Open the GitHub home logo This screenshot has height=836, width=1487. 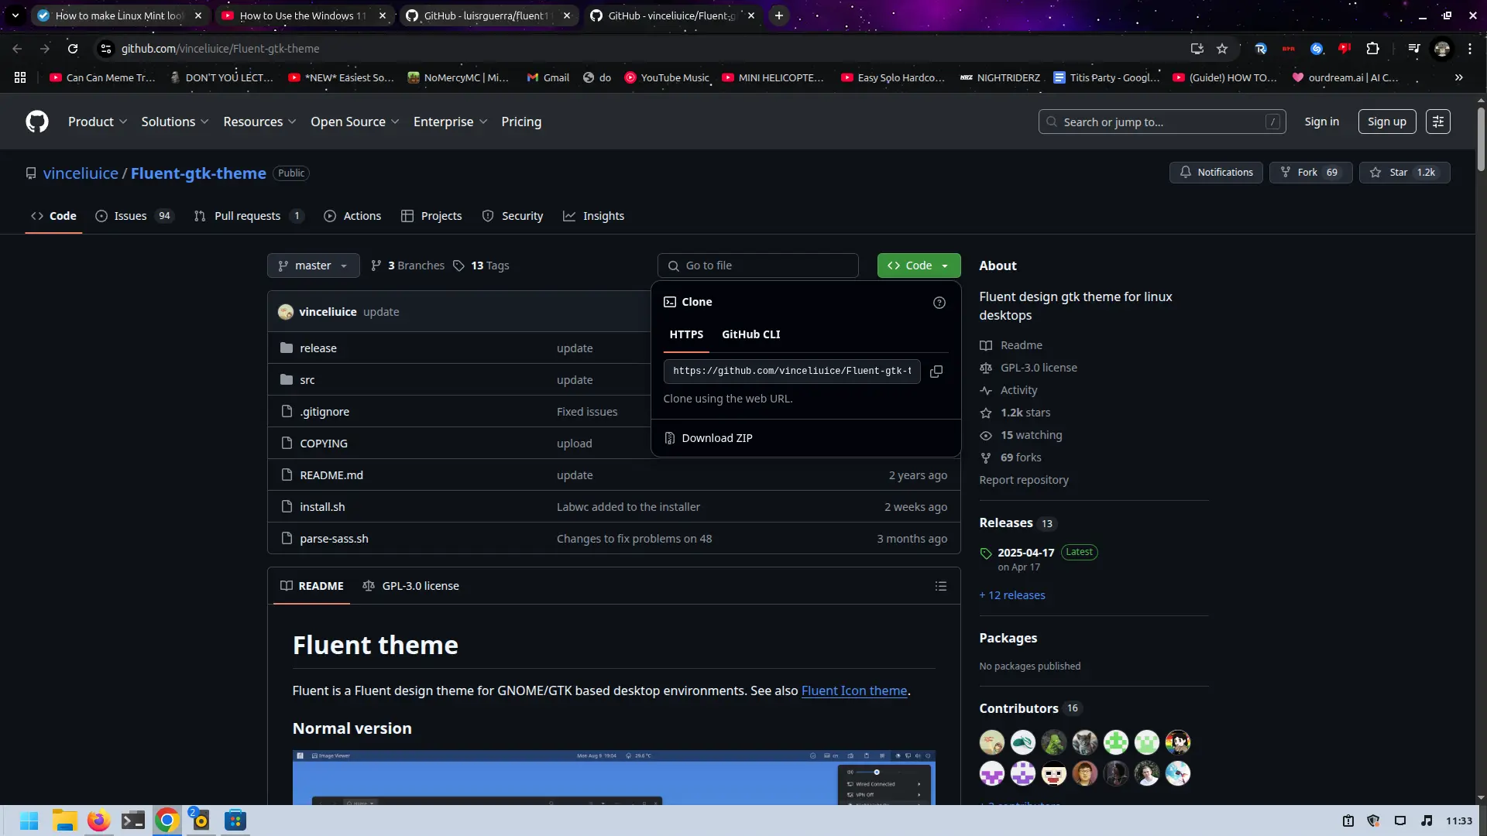point(37,122)
